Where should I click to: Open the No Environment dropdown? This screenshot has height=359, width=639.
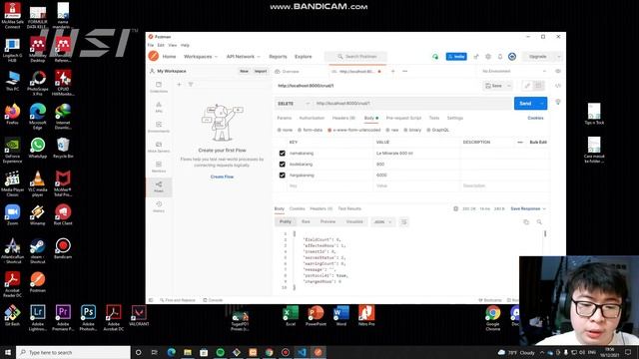coord(514,71)
